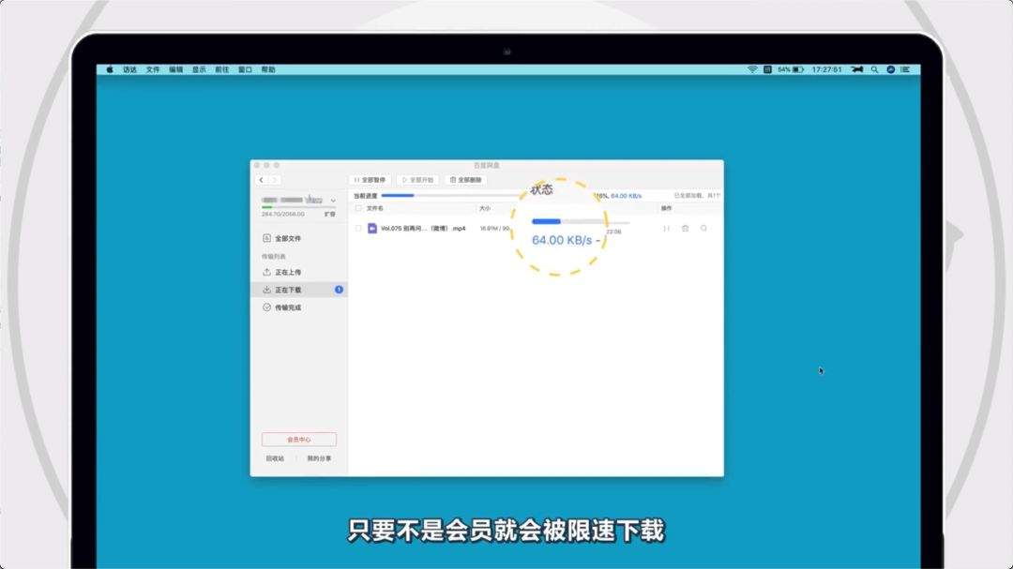Go back with the left arrow
Screen dimensions: 1013x569
[x=261, y=180]
